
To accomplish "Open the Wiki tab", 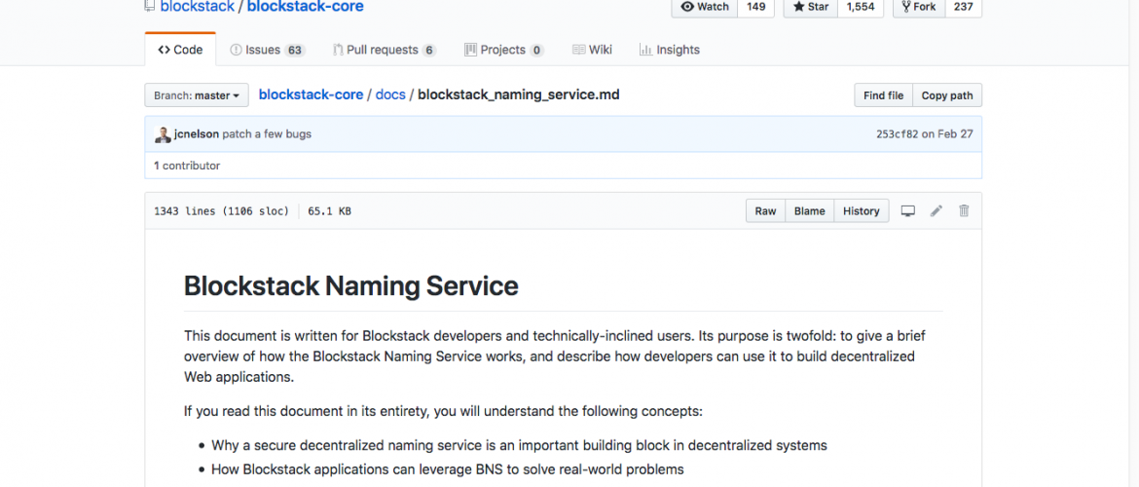I will 592,50.
